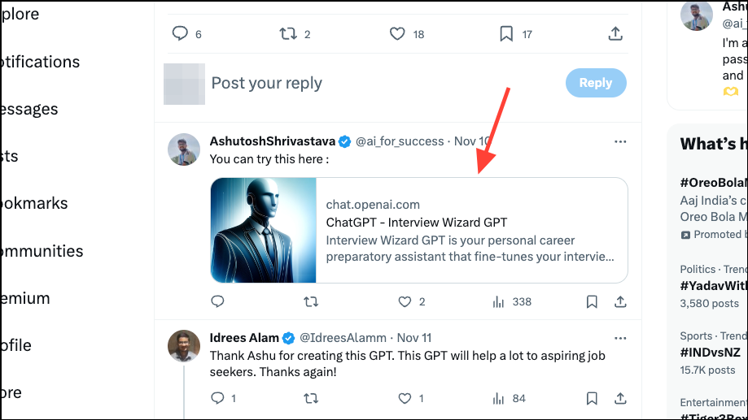This screenshot has width=748, height=420.
Task: Open @ai_for_success profile handle link
Action: pyautogui.click(x=400, y=141)
